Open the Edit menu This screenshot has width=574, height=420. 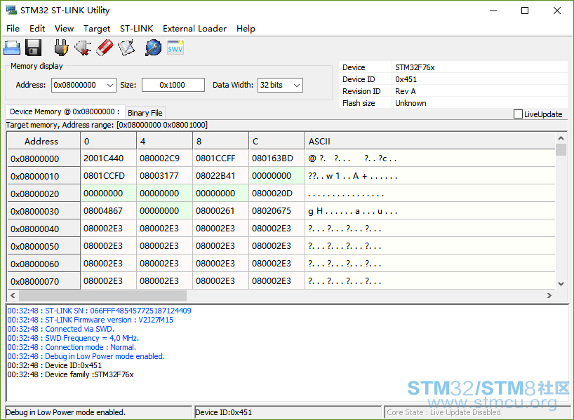(37, 29)
